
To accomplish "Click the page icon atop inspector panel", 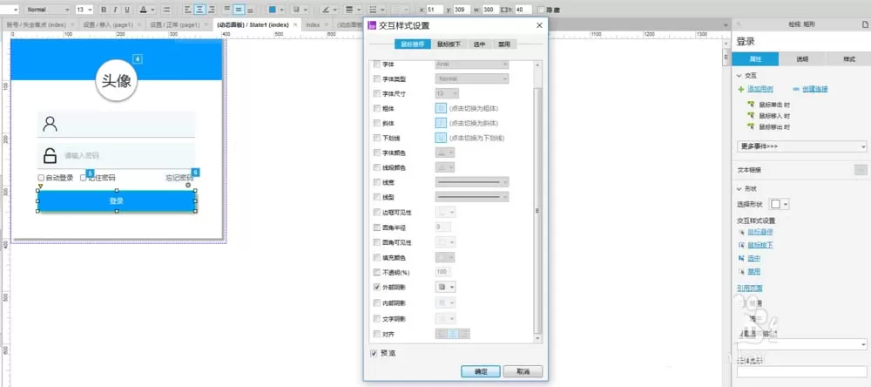I will point(864,24).
